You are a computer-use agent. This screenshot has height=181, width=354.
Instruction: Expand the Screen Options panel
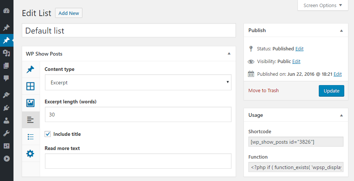323,6
